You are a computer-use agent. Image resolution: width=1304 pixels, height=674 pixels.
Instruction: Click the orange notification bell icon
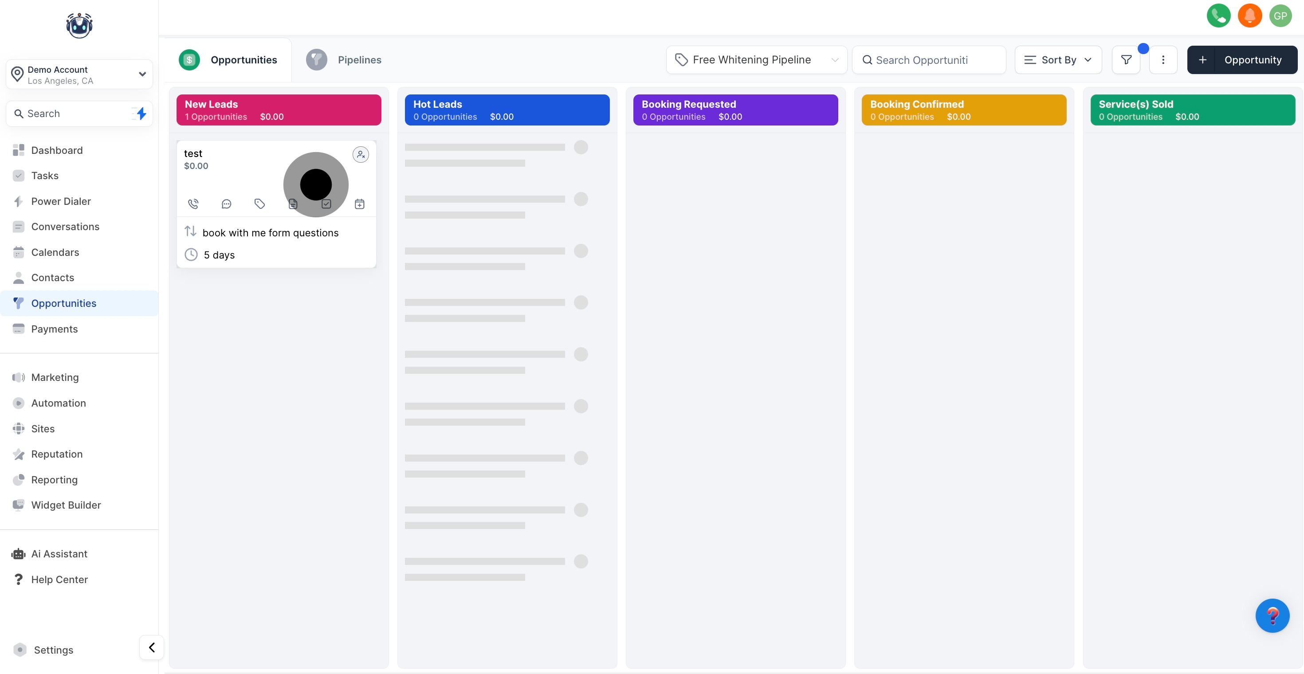tap(1249, 16)
